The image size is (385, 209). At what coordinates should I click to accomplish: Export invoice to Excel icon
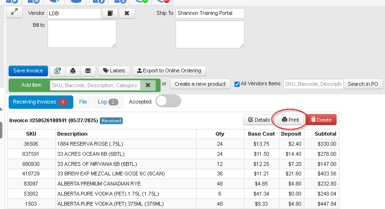58,71
